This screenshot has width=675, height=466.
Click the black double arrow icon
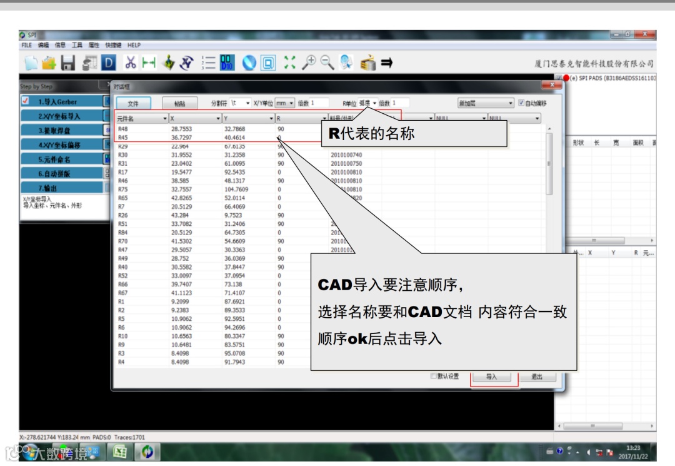tap(387, 63)
